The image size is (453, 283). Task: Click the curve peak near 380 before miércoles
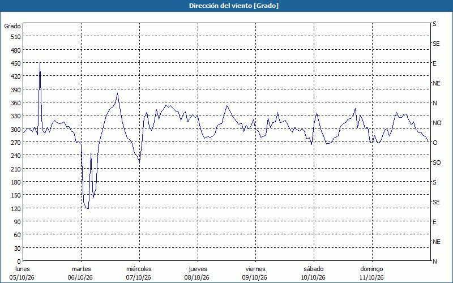117,93
